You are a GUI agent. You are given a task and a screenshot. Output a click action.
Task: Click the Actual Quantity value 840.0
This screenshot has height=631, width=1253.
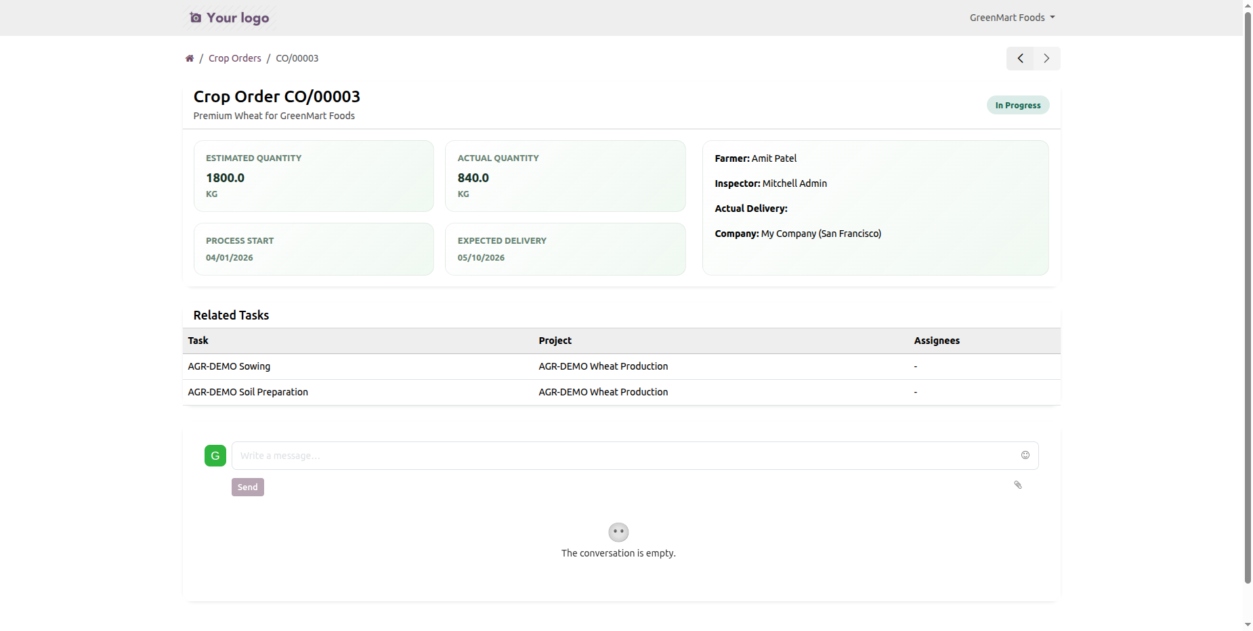click(473, 178)
